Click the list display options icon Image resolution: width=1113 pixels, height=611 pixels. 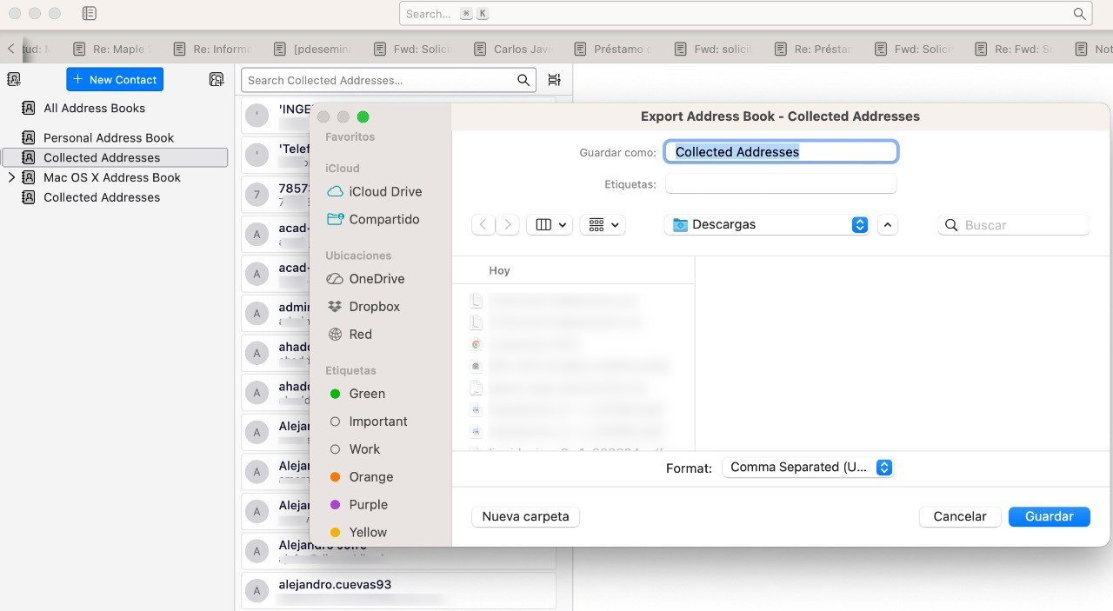(554, 80)
